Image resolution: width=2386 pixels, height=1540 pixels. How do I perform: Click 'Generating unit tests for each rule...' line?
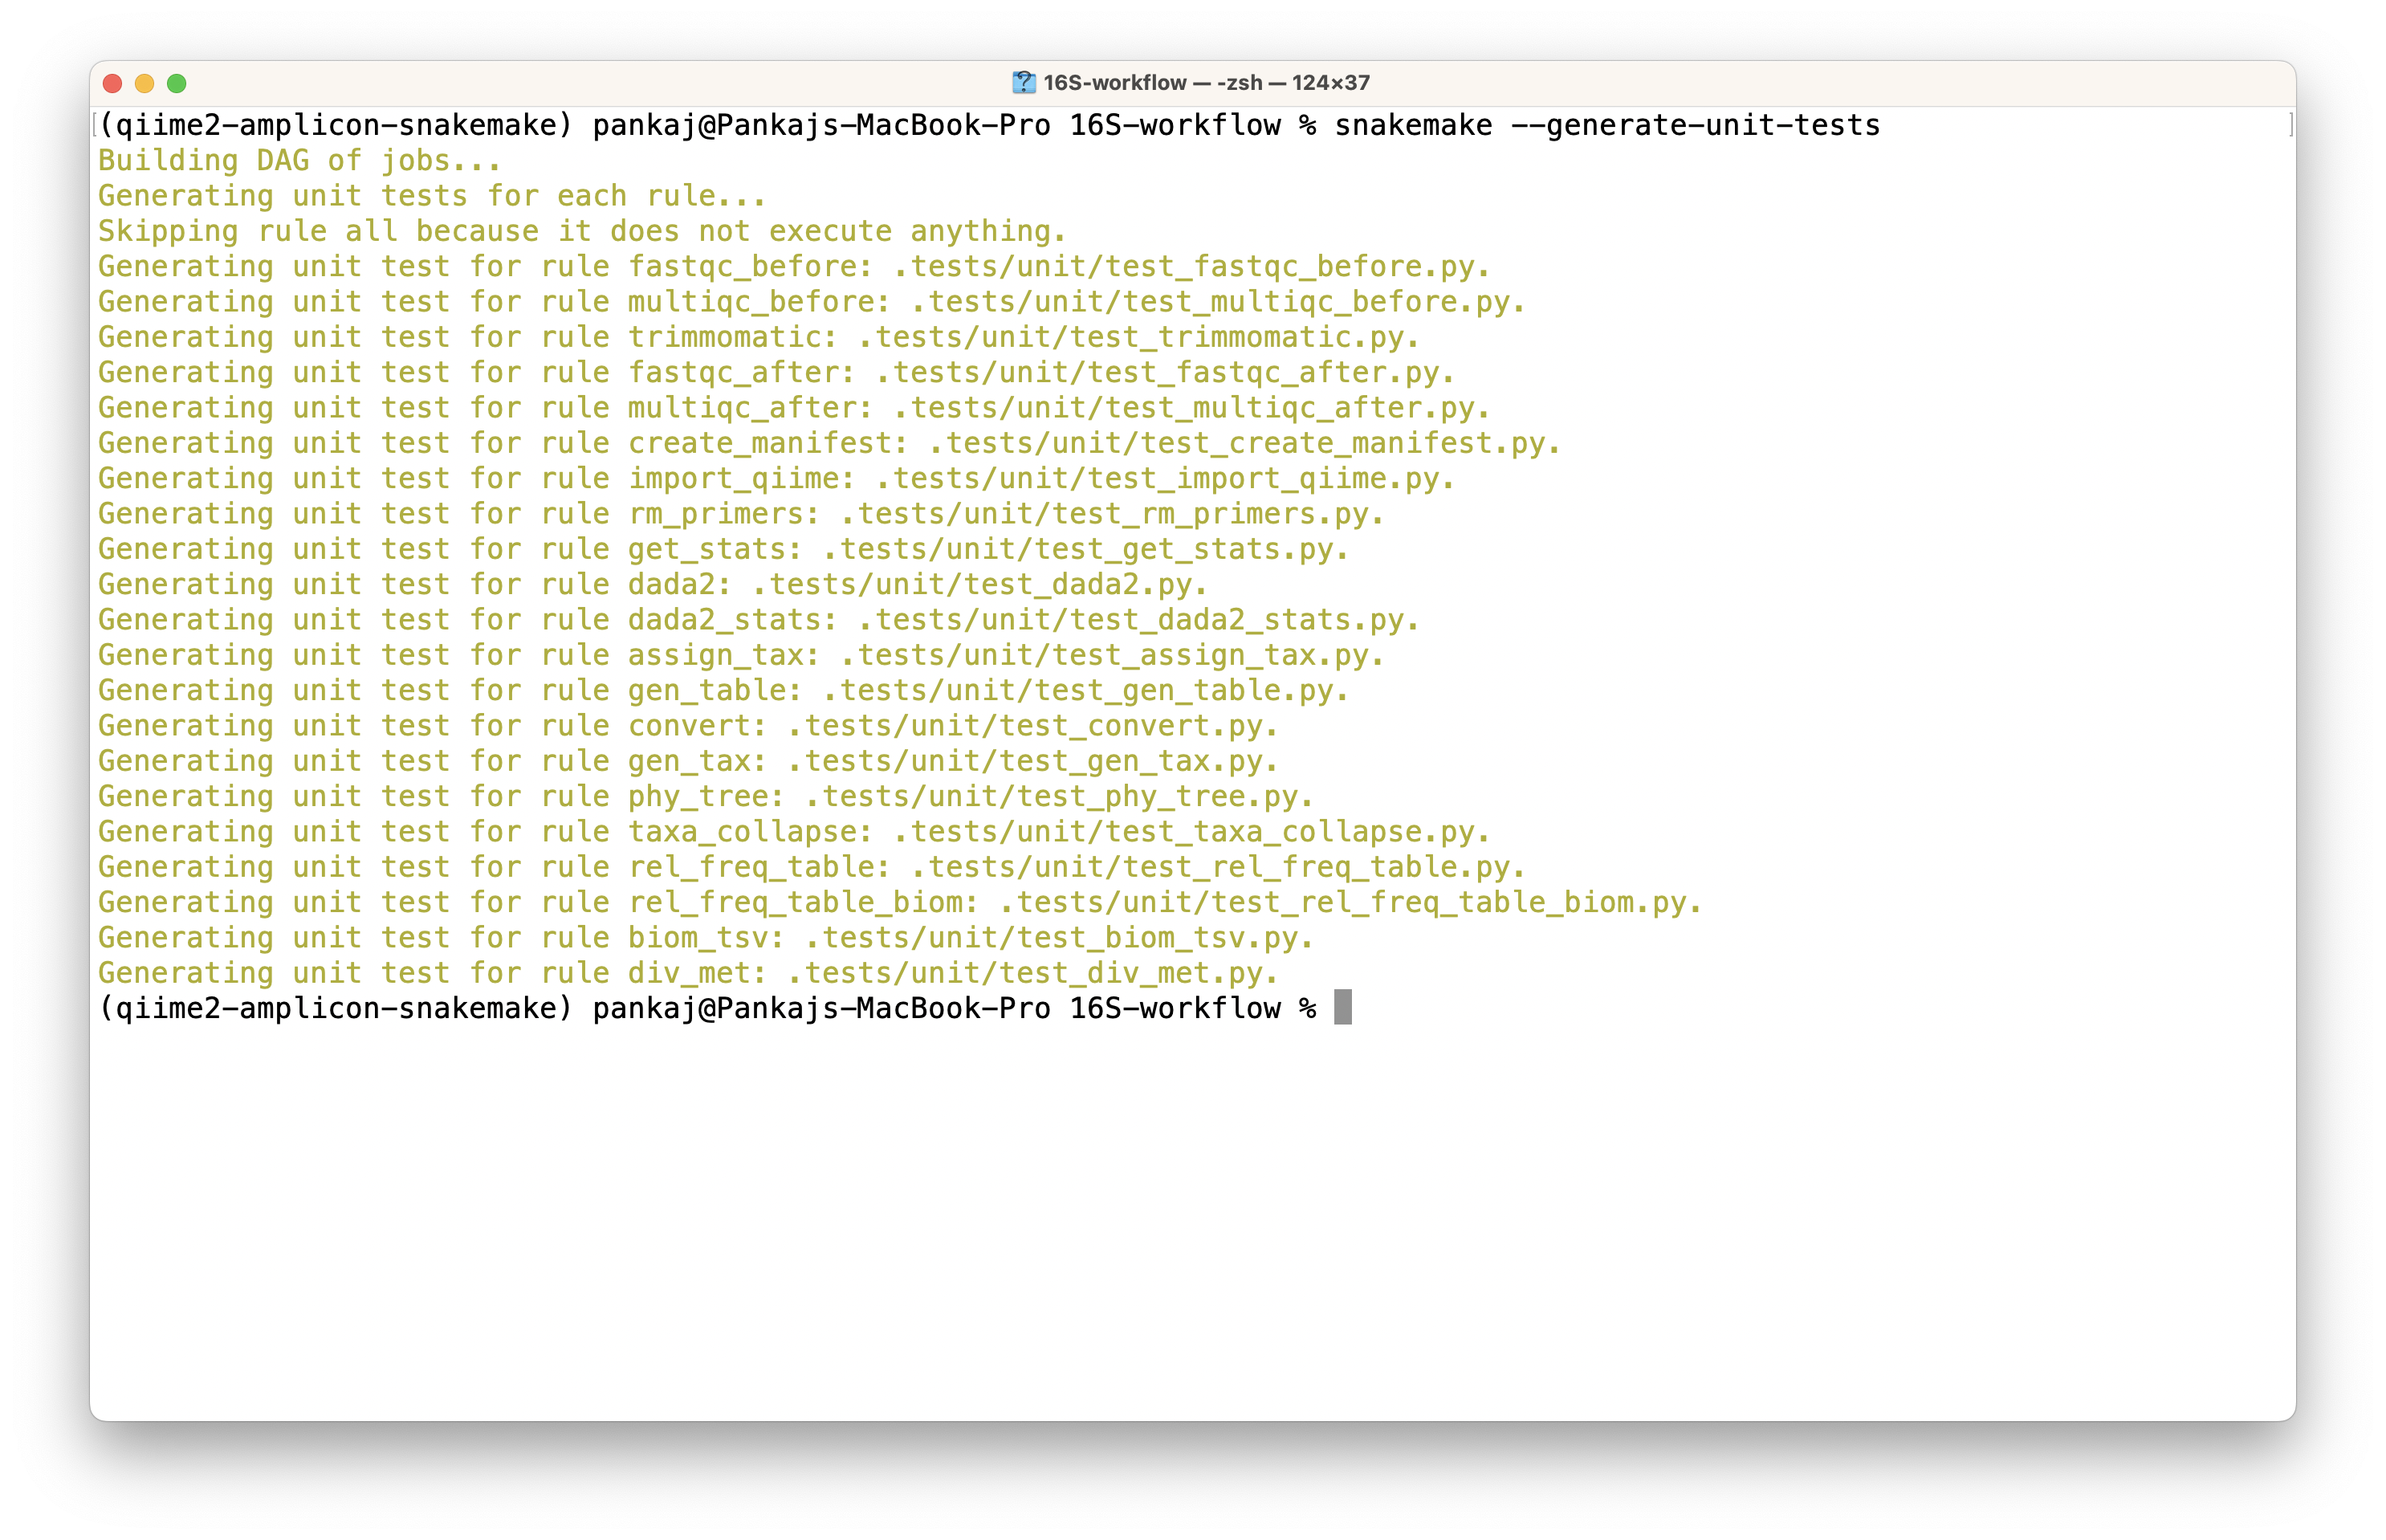pos(432,196)
